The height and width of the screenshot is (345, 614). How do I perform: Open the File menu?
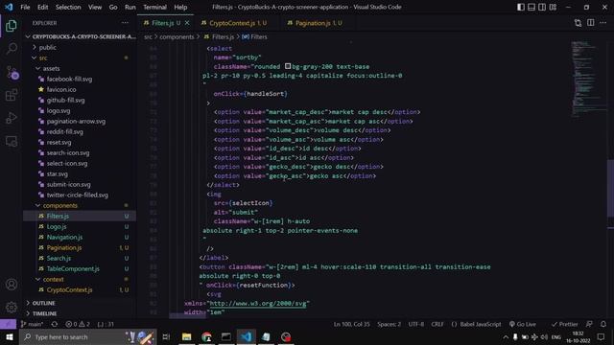click(x=25, y=7)
